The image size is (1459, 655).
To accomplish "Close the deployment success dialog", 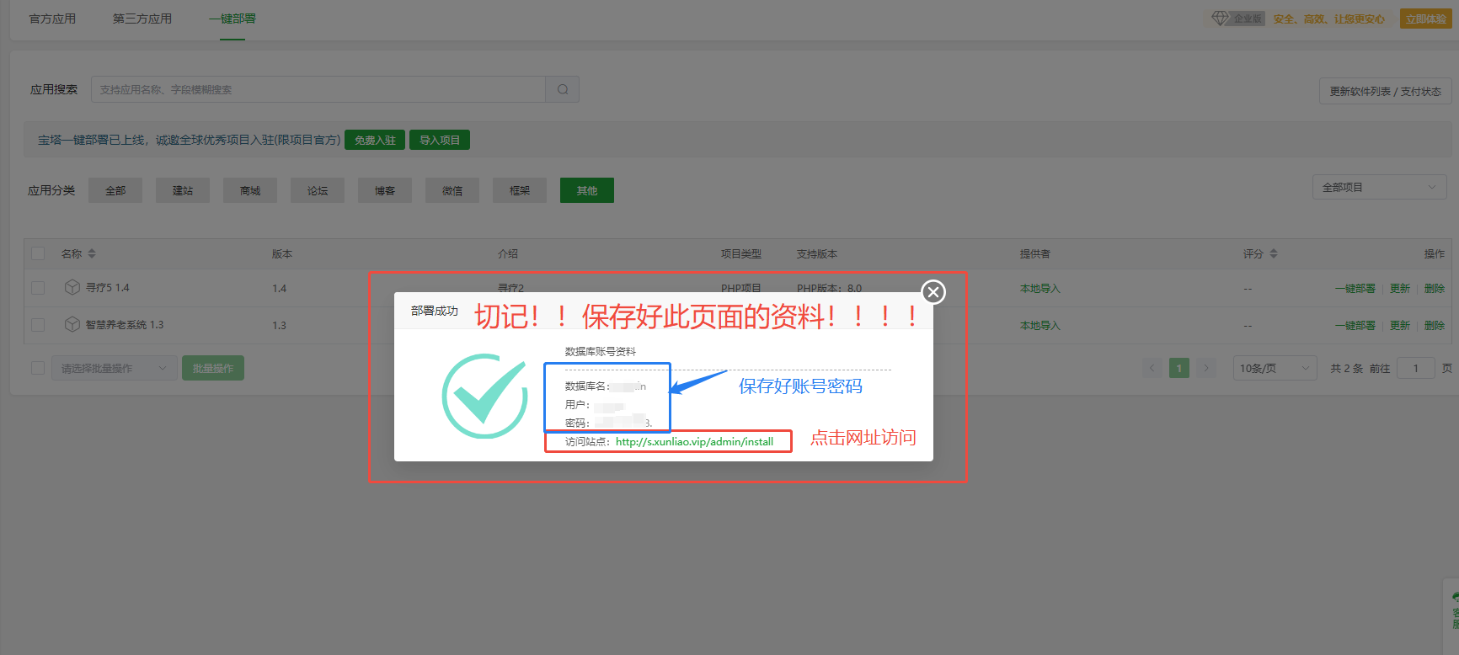I will pos(933,292).
